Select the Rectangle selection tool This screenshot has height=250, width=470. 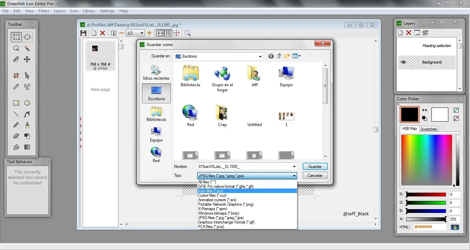tap(16, 37)
